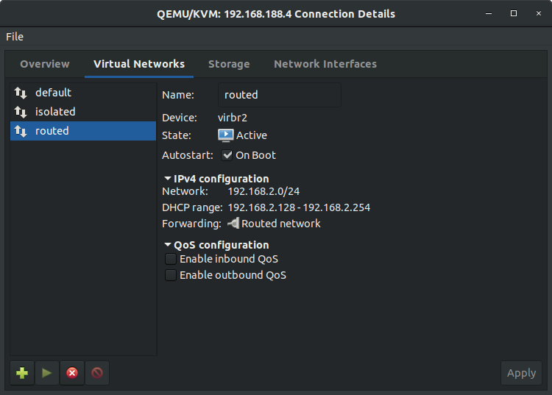Click the Apply button
The height and width of the screenshot is (395, 552).
pyautogui.click(x=521, y=373)
